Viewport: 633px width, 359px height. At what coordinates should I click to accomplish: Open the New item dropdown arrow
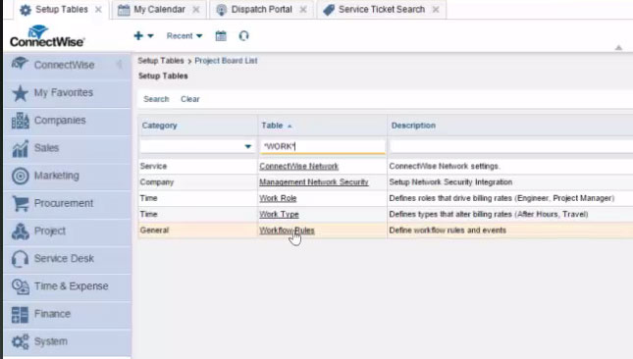[x=150, y=36]
